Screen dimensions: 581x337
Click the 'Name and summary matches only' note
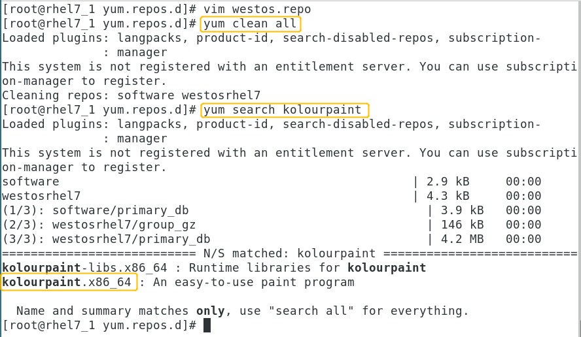(x=120, y=311)
